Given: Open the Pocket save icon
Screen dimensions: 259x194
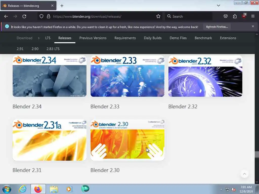Looking at the screenshot, I should tap(225, 16).
